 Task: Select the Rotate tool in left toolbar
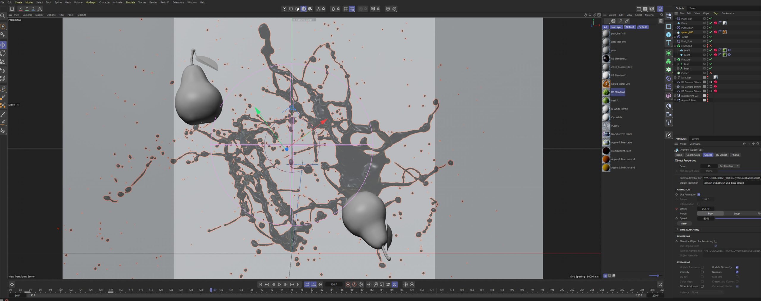click(3, 53)
